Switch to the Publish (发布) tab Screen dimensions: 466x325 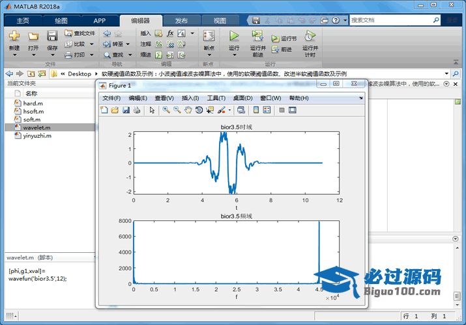pyautogui.click(x=181, y=21)
